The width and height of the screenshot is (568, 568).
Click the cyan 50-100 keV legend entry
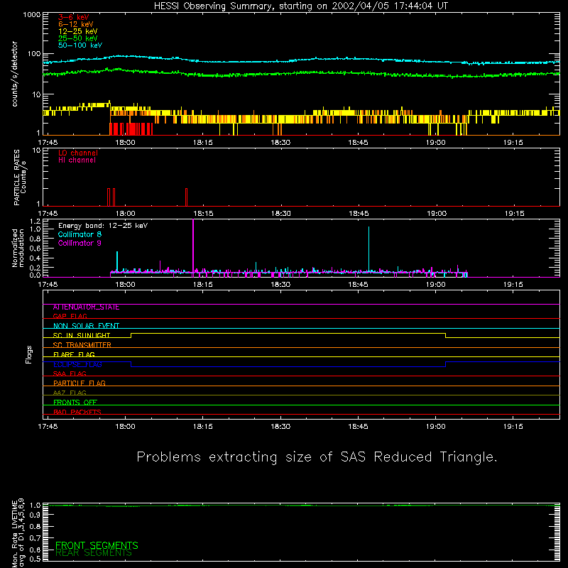point(80,45)
